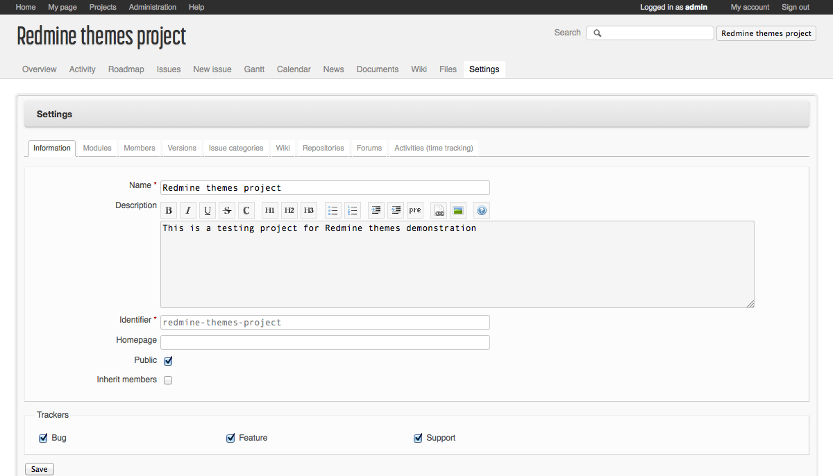Click into the project Name field
Image resolution: width=833 pixels, height=476 pixels.
(x=325, y=187)
